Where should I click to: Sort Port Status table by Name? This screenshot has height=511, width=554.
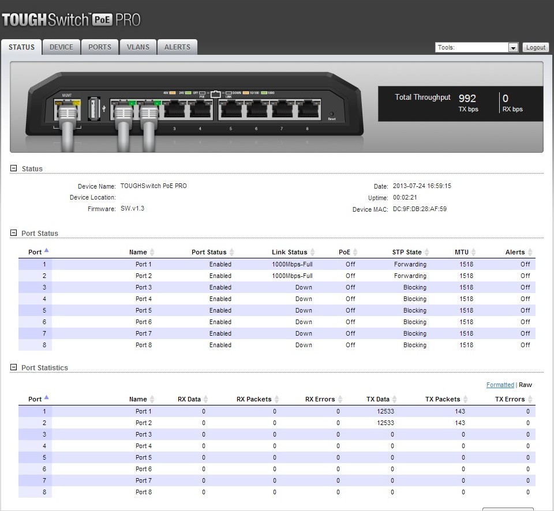pyautogui.click(x=142, y=252)
